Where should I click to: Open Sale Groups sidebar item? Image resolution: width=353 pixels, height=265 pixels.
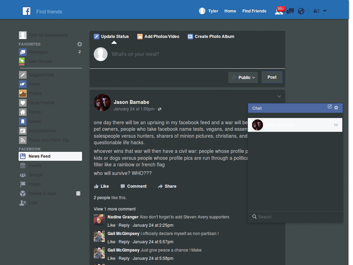click(x=50, y=61)
